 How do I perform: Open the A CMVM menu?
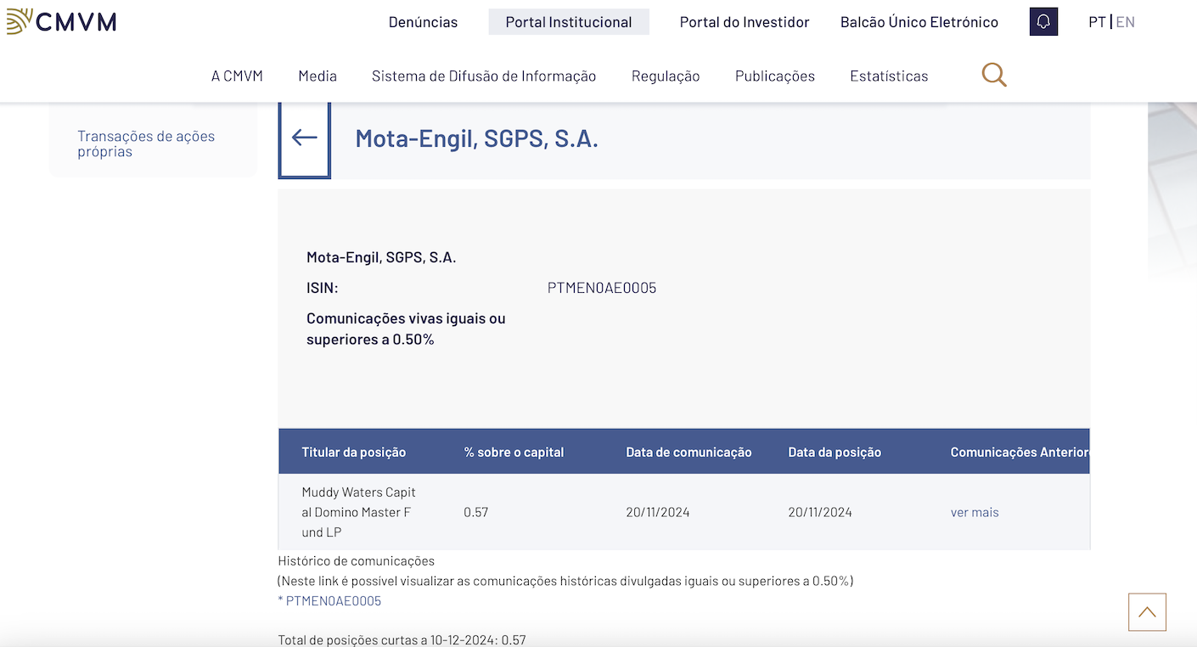tap(237, 76)
